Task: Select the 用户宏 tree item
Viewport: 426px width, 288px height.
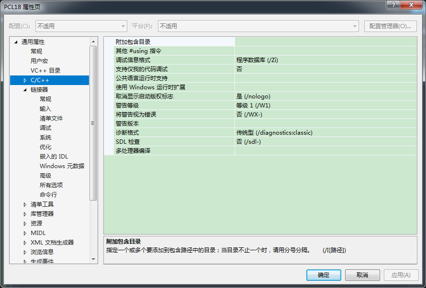Action: point(39,61)
